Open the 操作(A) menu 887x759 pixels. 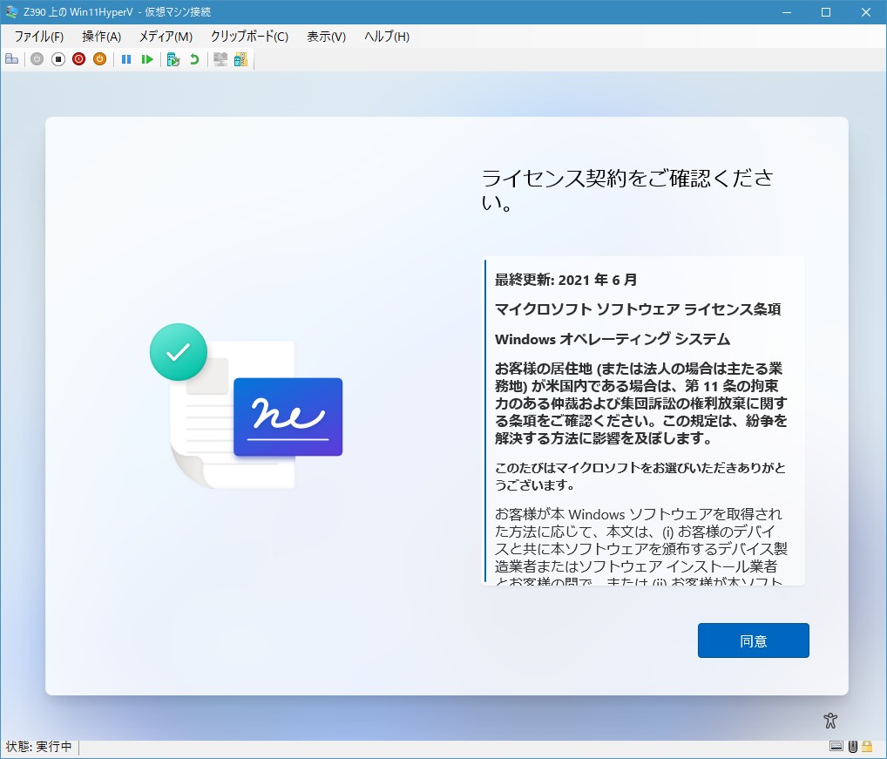click(101, 37)
